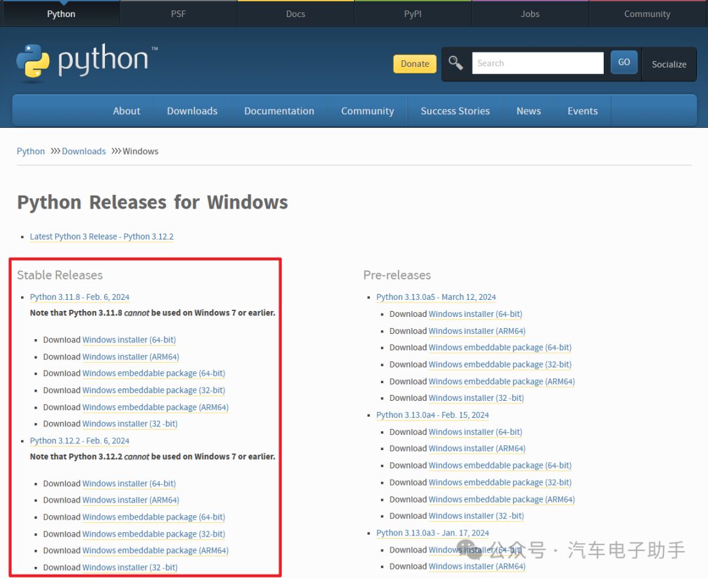Screen dimensions: 708x578
Task: Download Python 3.13.0a4 Windows installer (64-bit)
Action: coord(475,432)
